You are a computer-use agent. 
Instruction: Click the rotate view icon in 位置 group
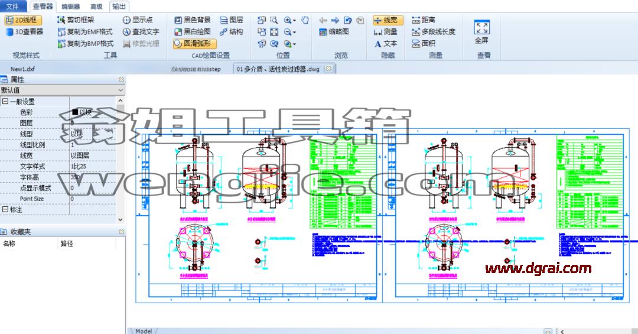[x=262, y=44]
